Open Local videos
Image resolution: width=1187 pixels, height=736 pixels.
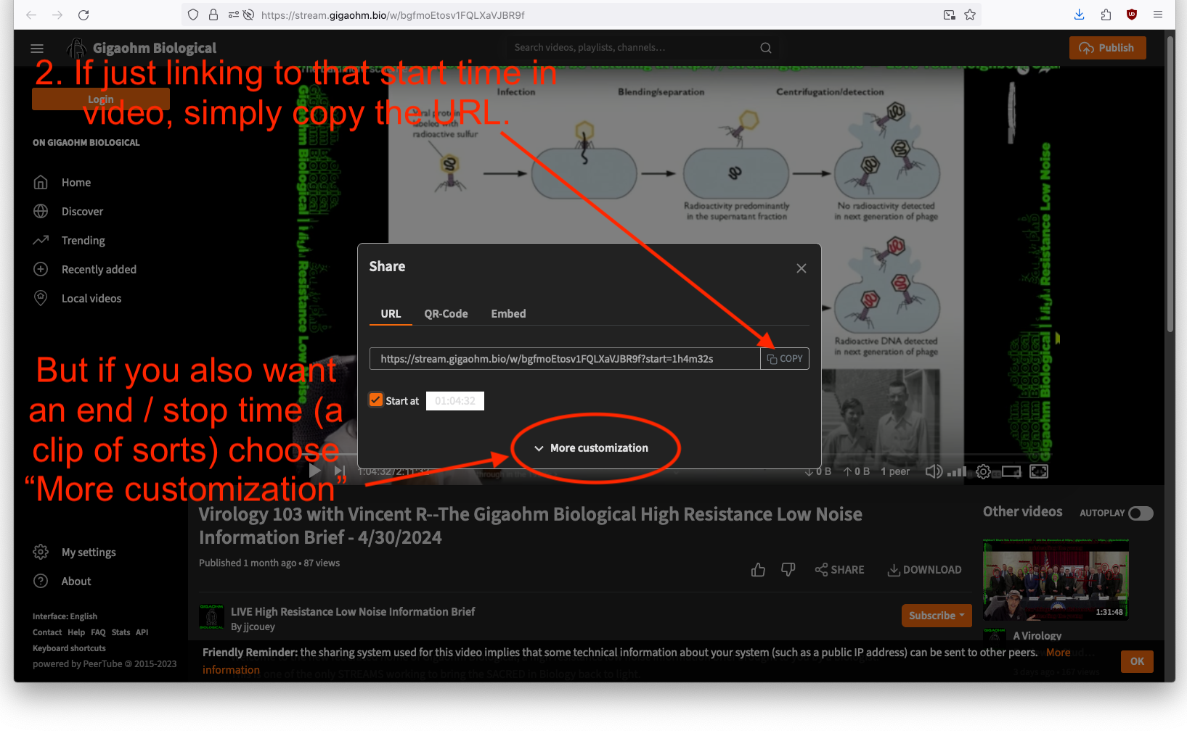point(91,299)
